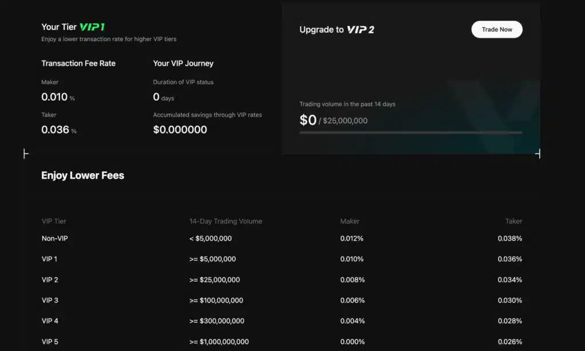Click the 14-Day Trading Volume column header
Screen dimensions: 585x351
(226, 221)
